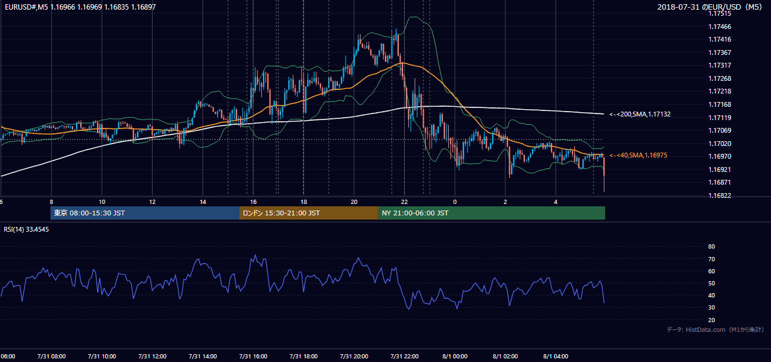Click price level 1.17168 on the axis
771x362 pixels.
(x=720, y=104)
